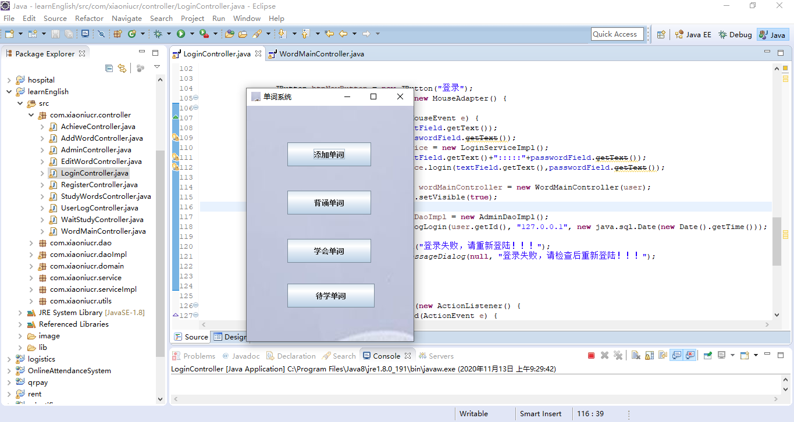Switch to the Debug perspective
This screenshot has width=794, height=422.
[735, 34]
